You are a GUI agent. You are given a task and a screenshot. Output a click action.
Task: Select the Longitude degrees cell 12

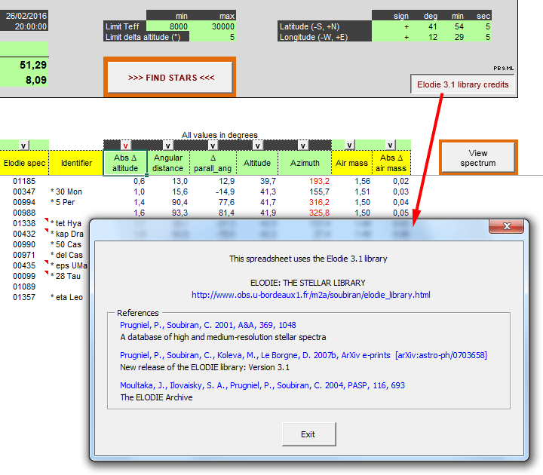click(430, 37)
